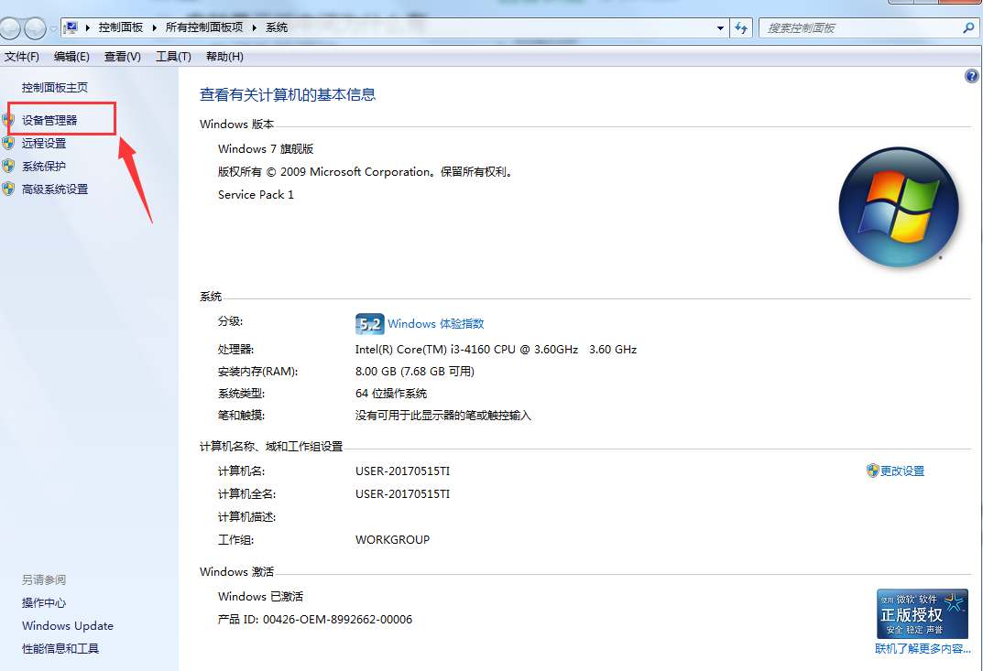The height and width of the screenshot is (671, 983).
Task: Click the 正版授权 genuine software badge
Action: point(923,613)
